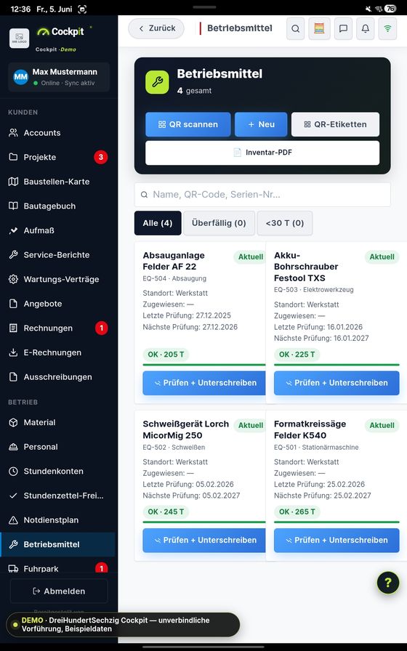Open search via the magnifier icon in header
The width and height of the screenshot is (407, 651).
(x=295, y=28)
